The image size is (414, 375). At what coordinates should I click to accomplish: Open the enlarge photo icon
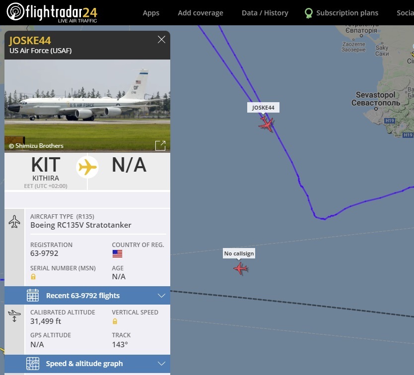coord(160,145)
